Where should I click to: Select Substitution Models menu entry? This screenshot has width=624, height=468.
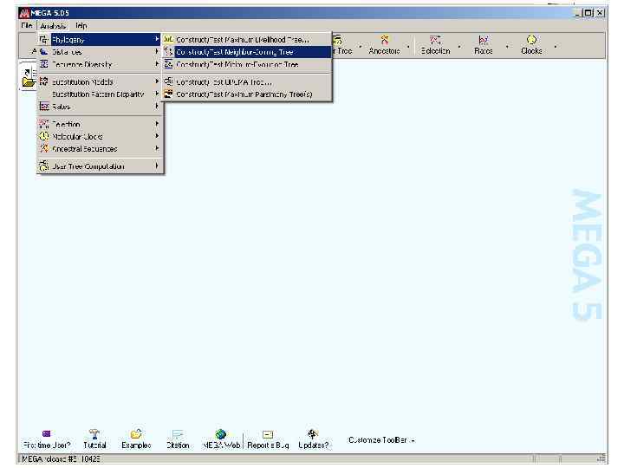100,82
